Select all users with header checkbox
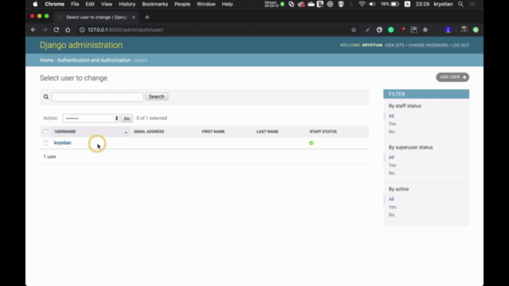 (x=45, y=132)
